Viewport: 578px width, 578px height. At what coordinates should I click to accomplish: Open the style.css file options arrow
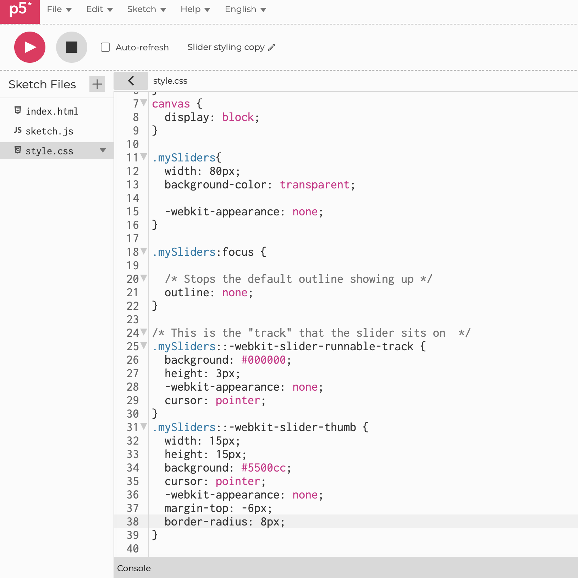[x=103, y=150]
